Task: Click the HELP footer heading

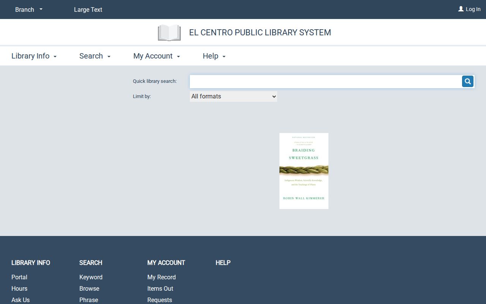Action: pyautogui.click(x=223, y=263)
